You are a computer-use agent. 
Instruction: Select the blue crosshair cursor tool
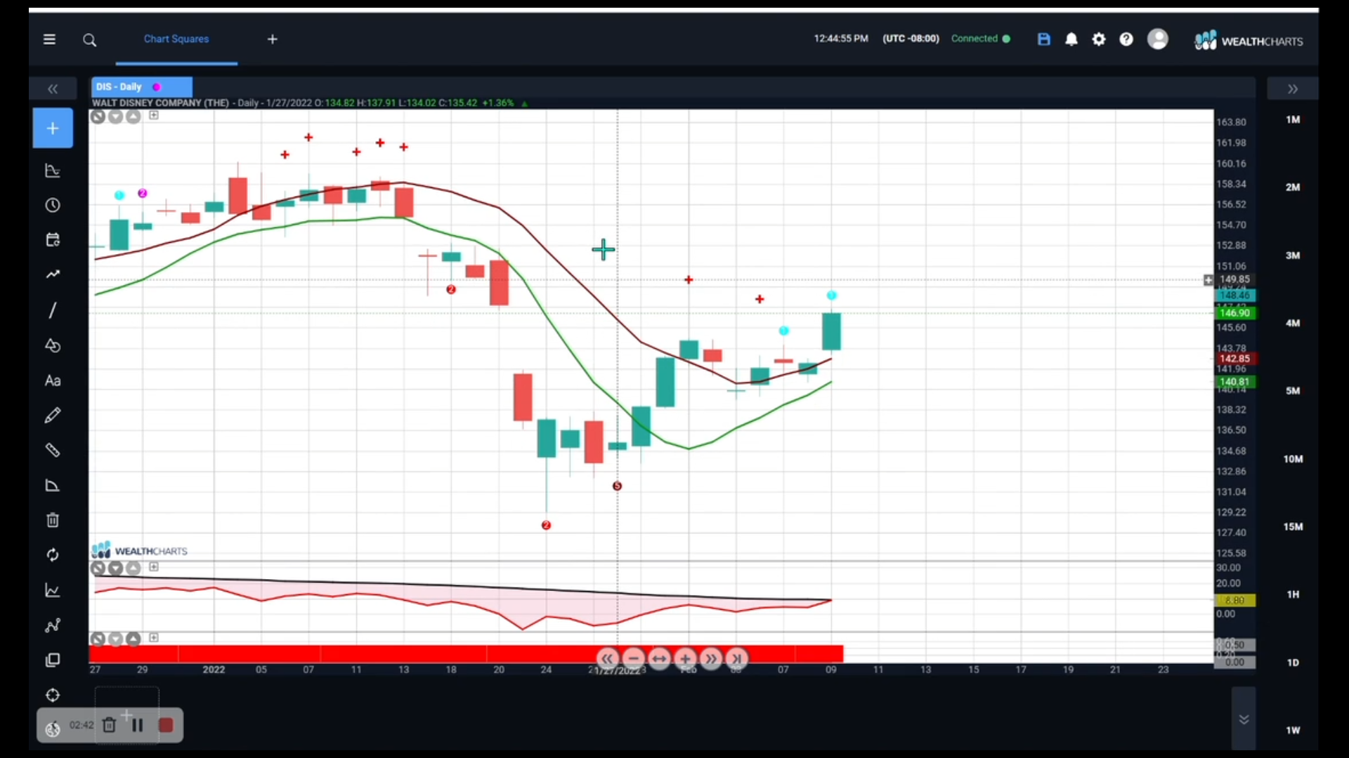53,128
